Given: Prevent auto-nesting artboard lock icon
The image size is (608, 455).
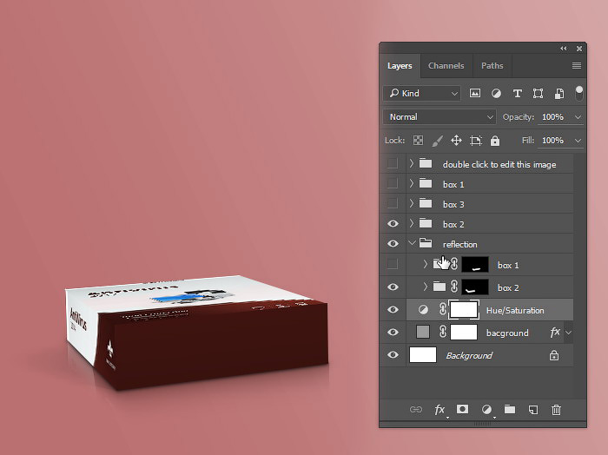Looking at the screenshot, I should (x=476, y=141).
